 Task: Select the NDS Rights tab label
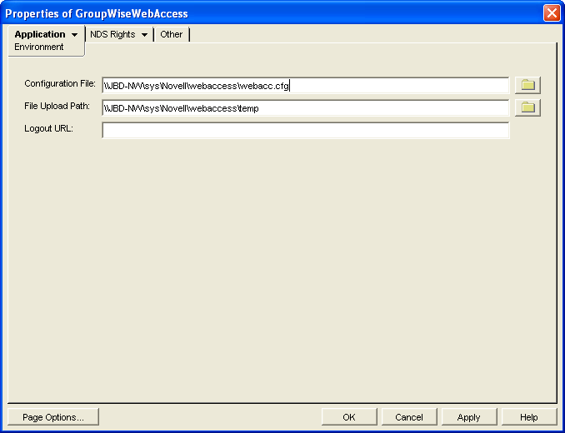click(112, 34)
